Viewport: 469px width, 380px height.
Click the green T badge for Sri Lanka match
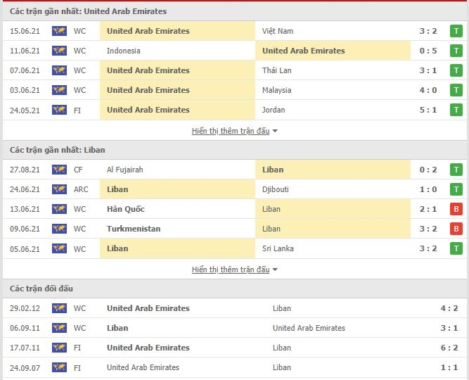click(x=456, y=248)
